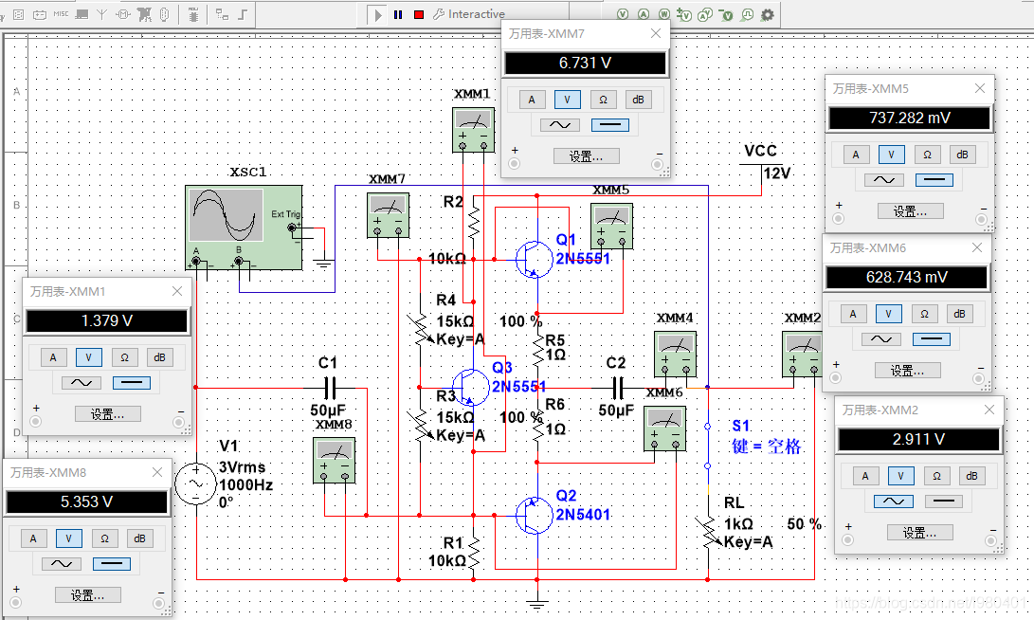The width and height of the screenshot is (1034, 620).
Task: Place a voltage reference probe
Action: click(x=726, y=14)
